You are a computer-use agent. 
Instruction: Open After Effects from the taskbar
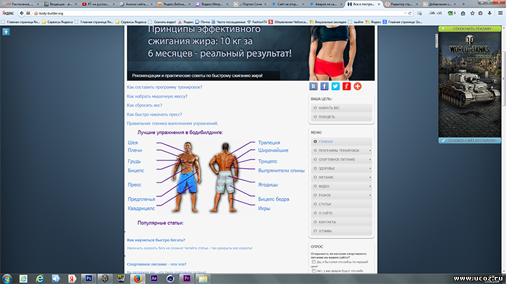[154, 277]
